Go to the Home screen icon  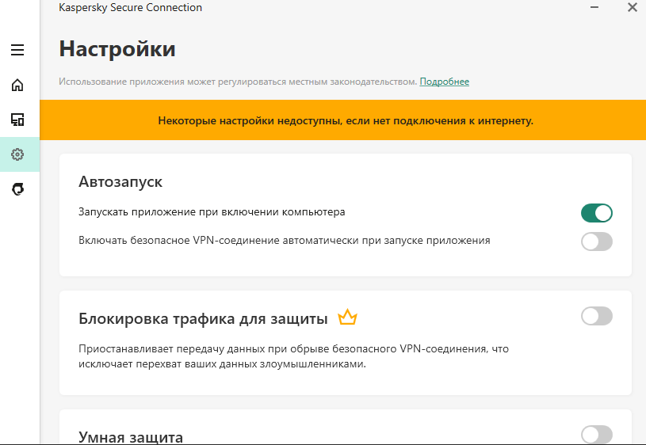click(17, 85)
